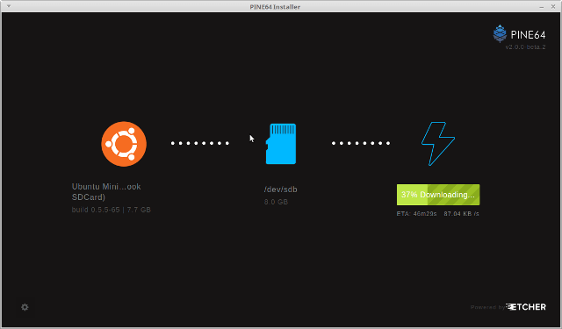Click the Etcher logo link
Viewport: 562px width, 329px height.
click(526, 307)
